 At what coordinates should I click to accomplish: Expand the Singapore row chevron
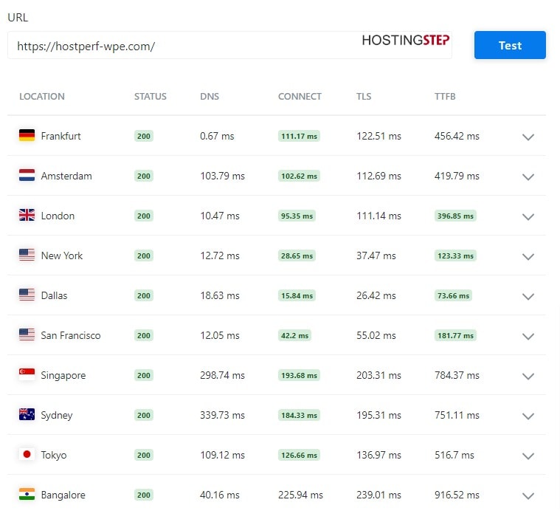point(528,377)
